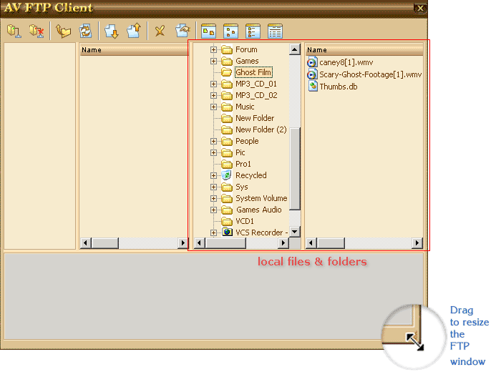Click the folder tree scroll up arrow
Viewport: 501px width, 372px height.
click(x=295, y=49)
